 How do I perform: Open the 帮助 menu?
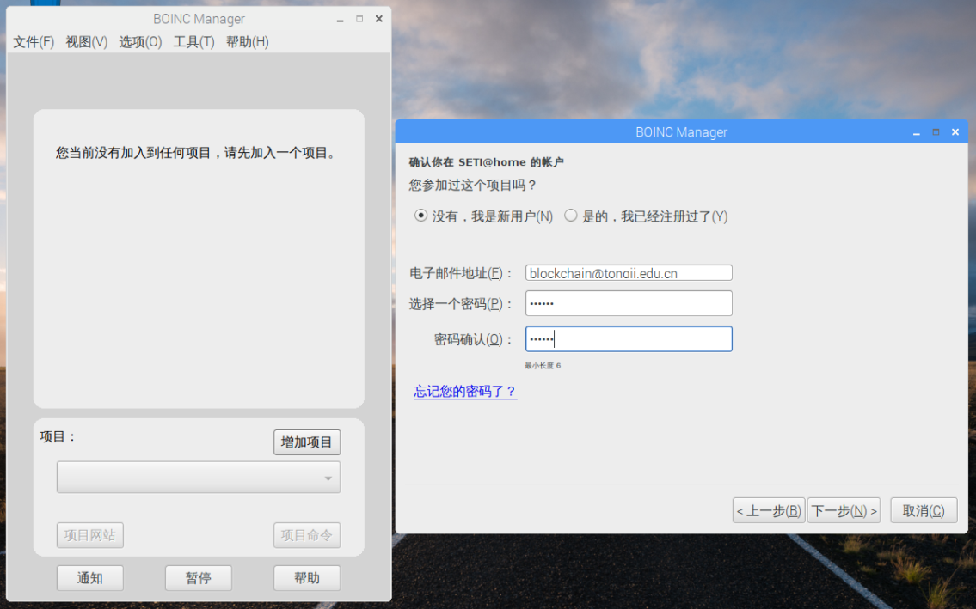click(x=246, y=41)
